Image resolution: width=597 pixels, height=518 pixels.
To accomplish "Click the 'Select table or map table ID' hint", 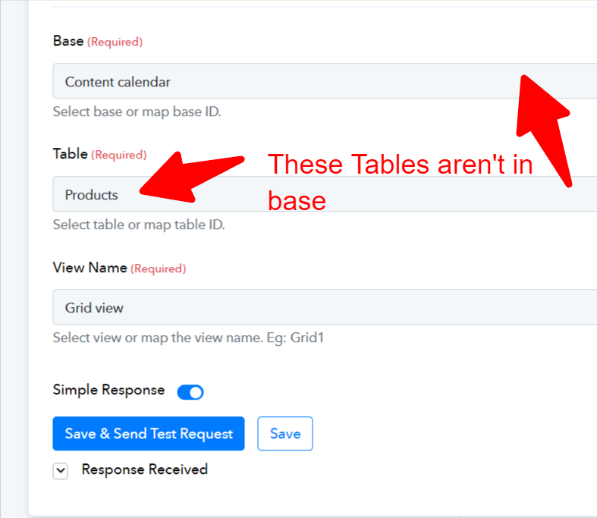I will pos(139,224).
